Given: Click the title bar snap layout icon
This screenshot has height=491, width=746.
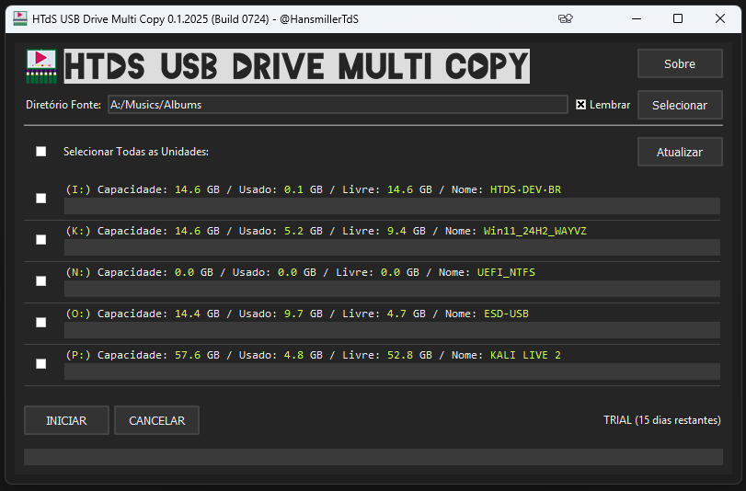Looking at the screenshot, I should pos(565,18).
